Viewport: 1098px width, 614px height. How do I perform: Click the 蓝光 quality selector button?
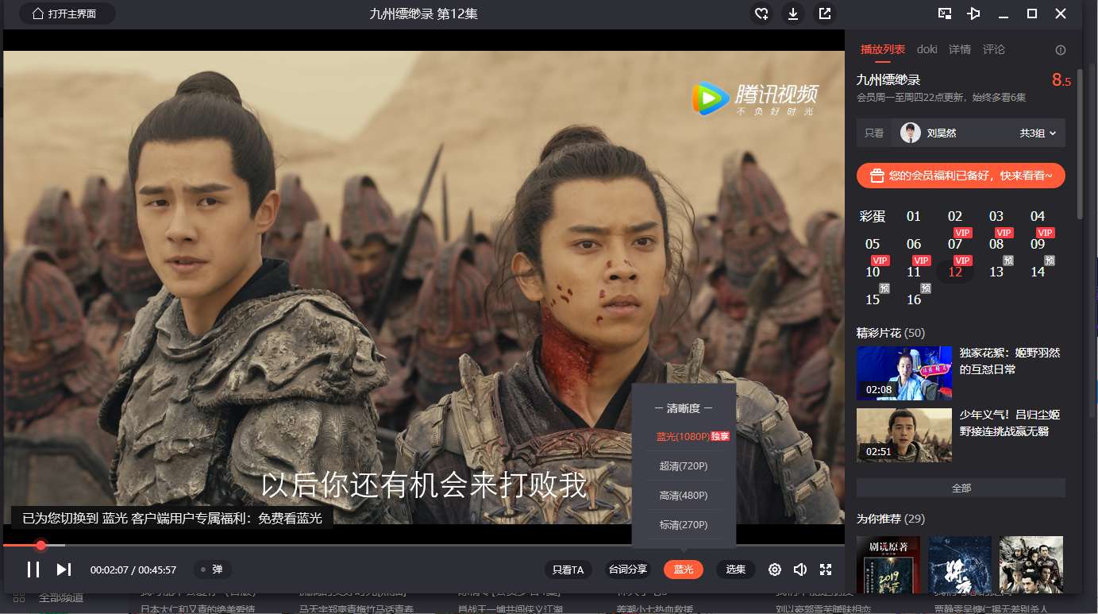pos(684,570)
